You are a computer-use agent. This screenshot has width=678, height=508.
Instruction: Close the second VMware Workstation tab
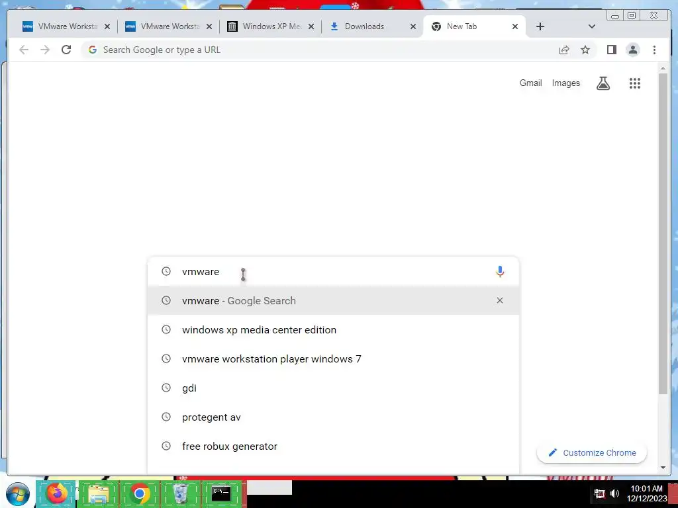point(209,26)
